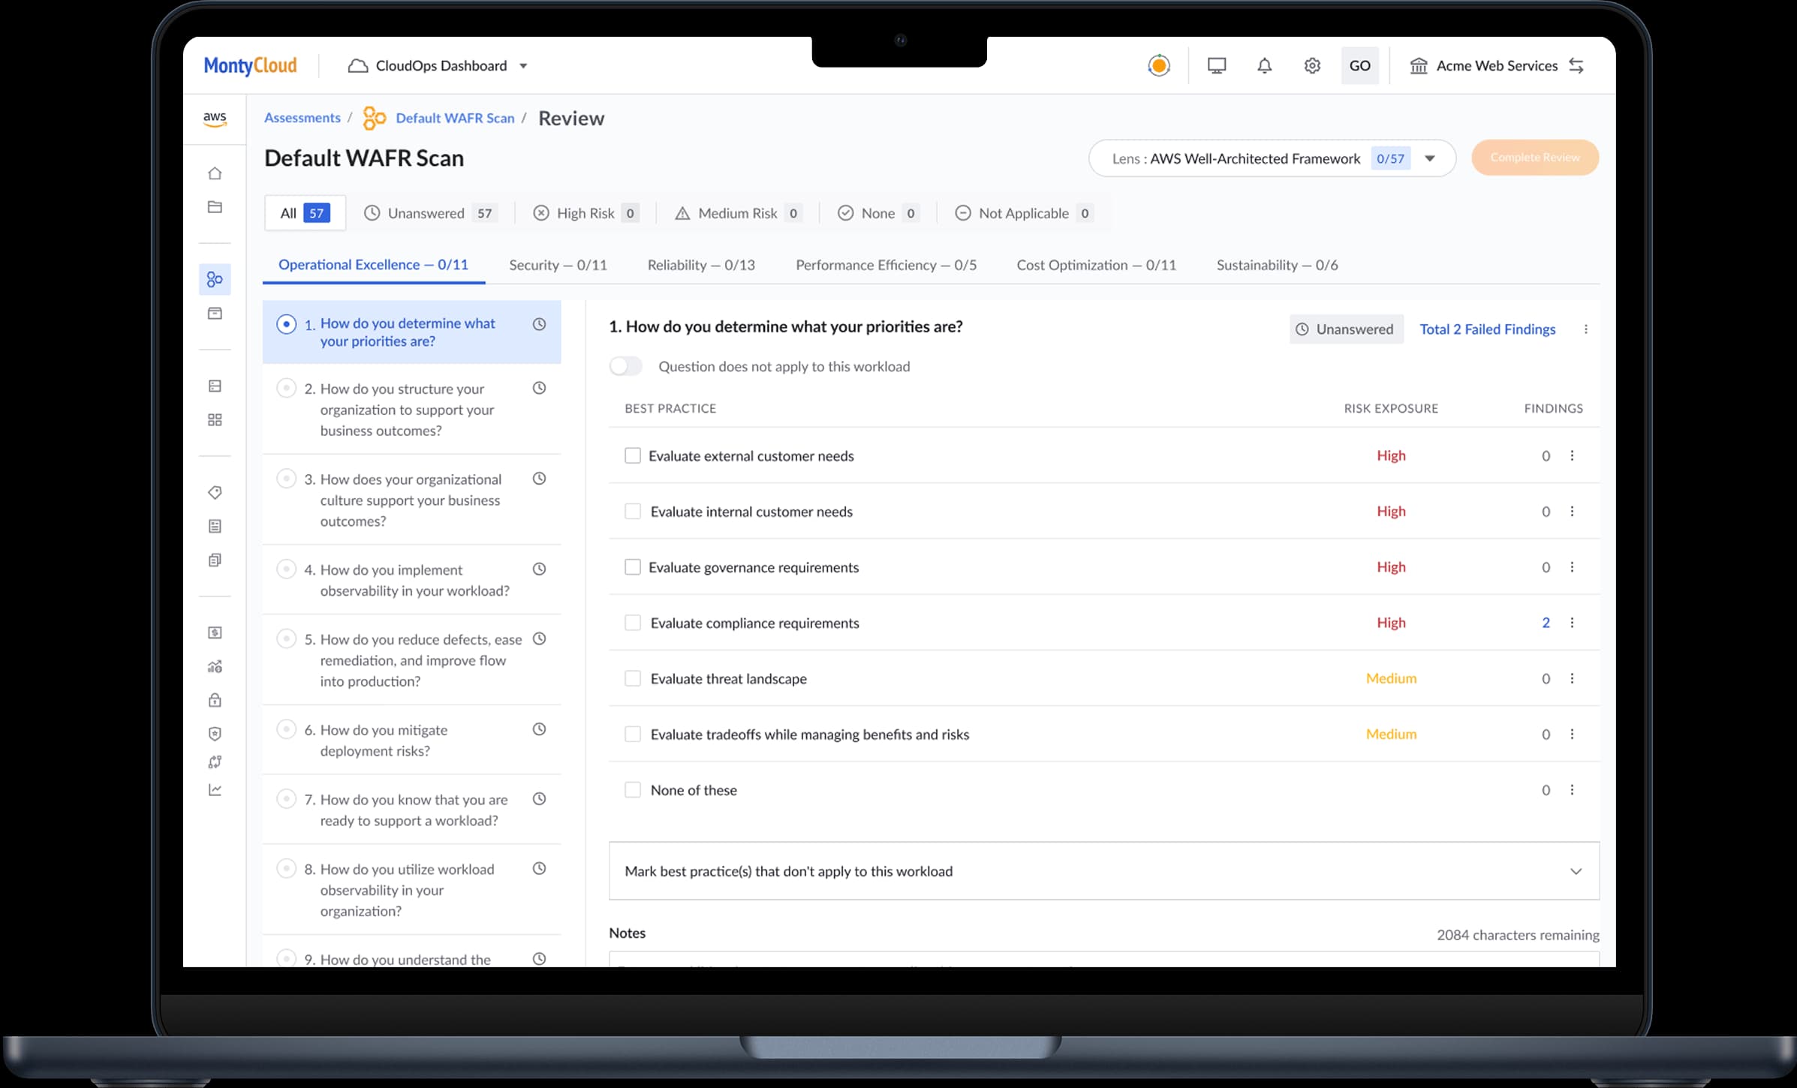The width and height of the screenshot is (1797, 1088).
Task: Open the Billing dollar icon in sidebar
Action: pos(215,633)
